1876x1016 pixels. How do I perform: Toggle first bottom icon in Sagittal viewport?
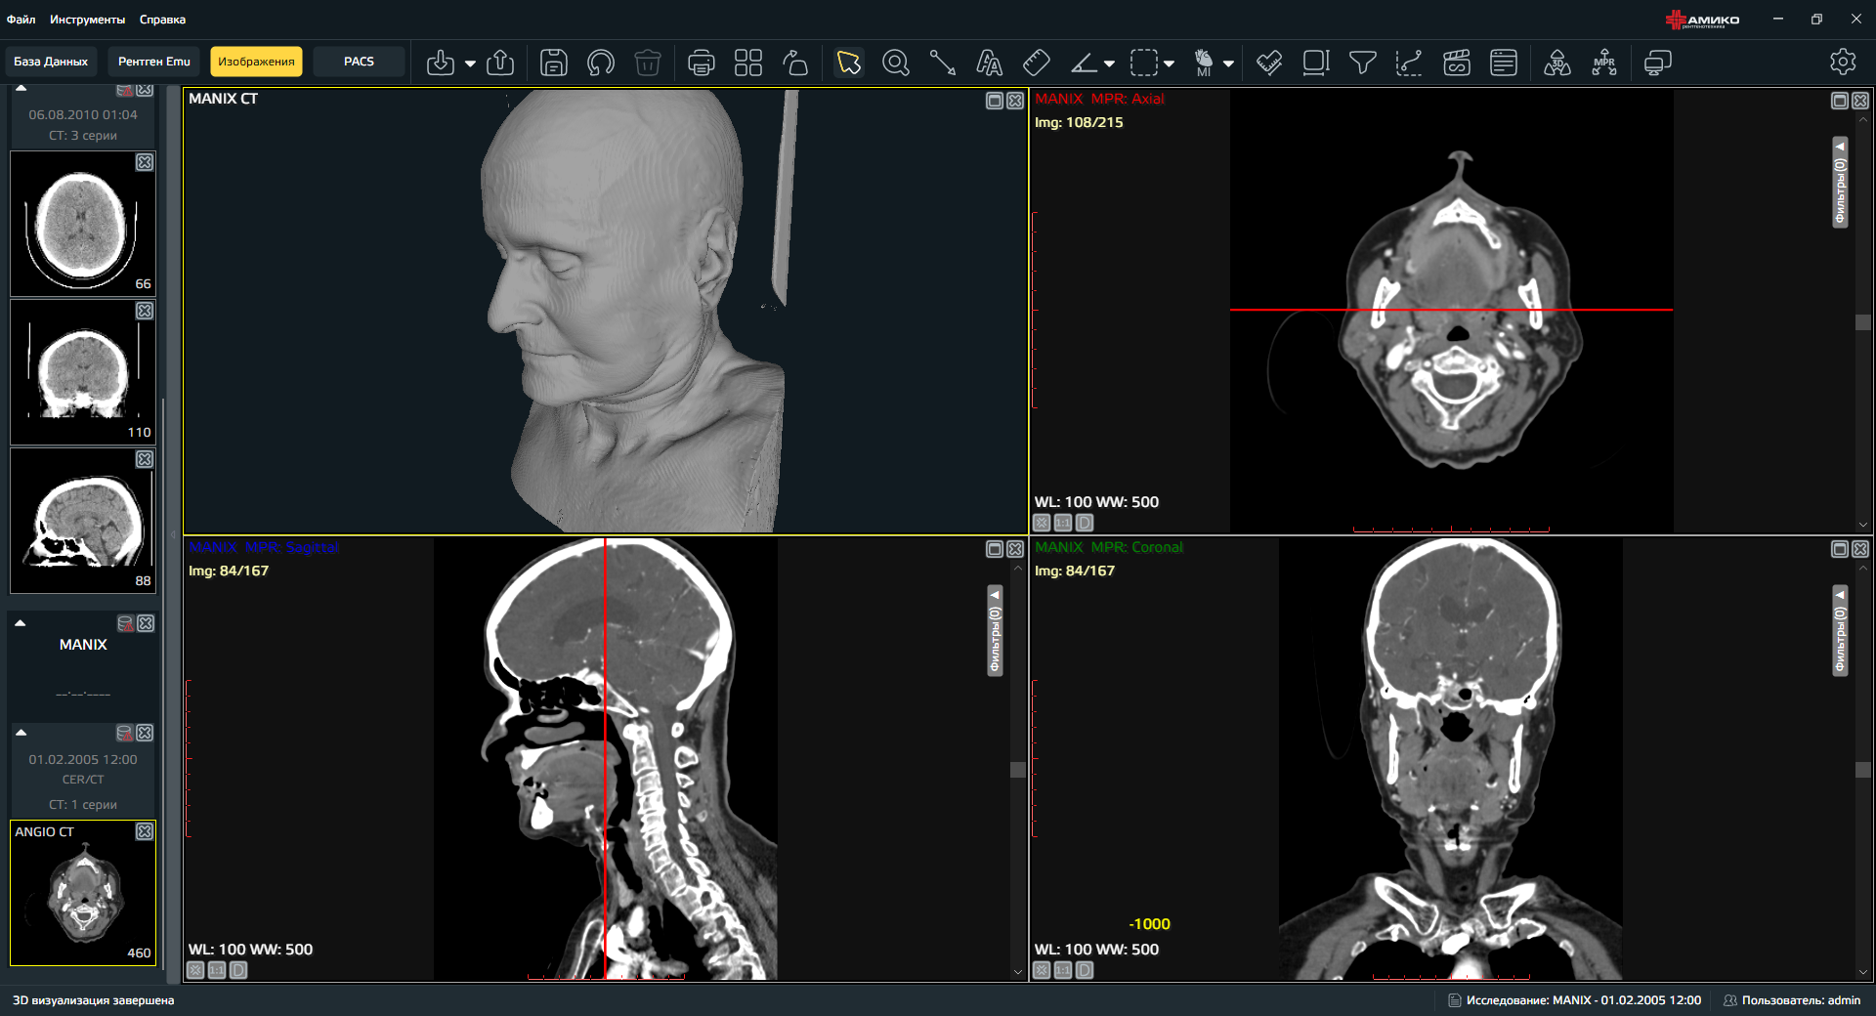tap(195, 970)
